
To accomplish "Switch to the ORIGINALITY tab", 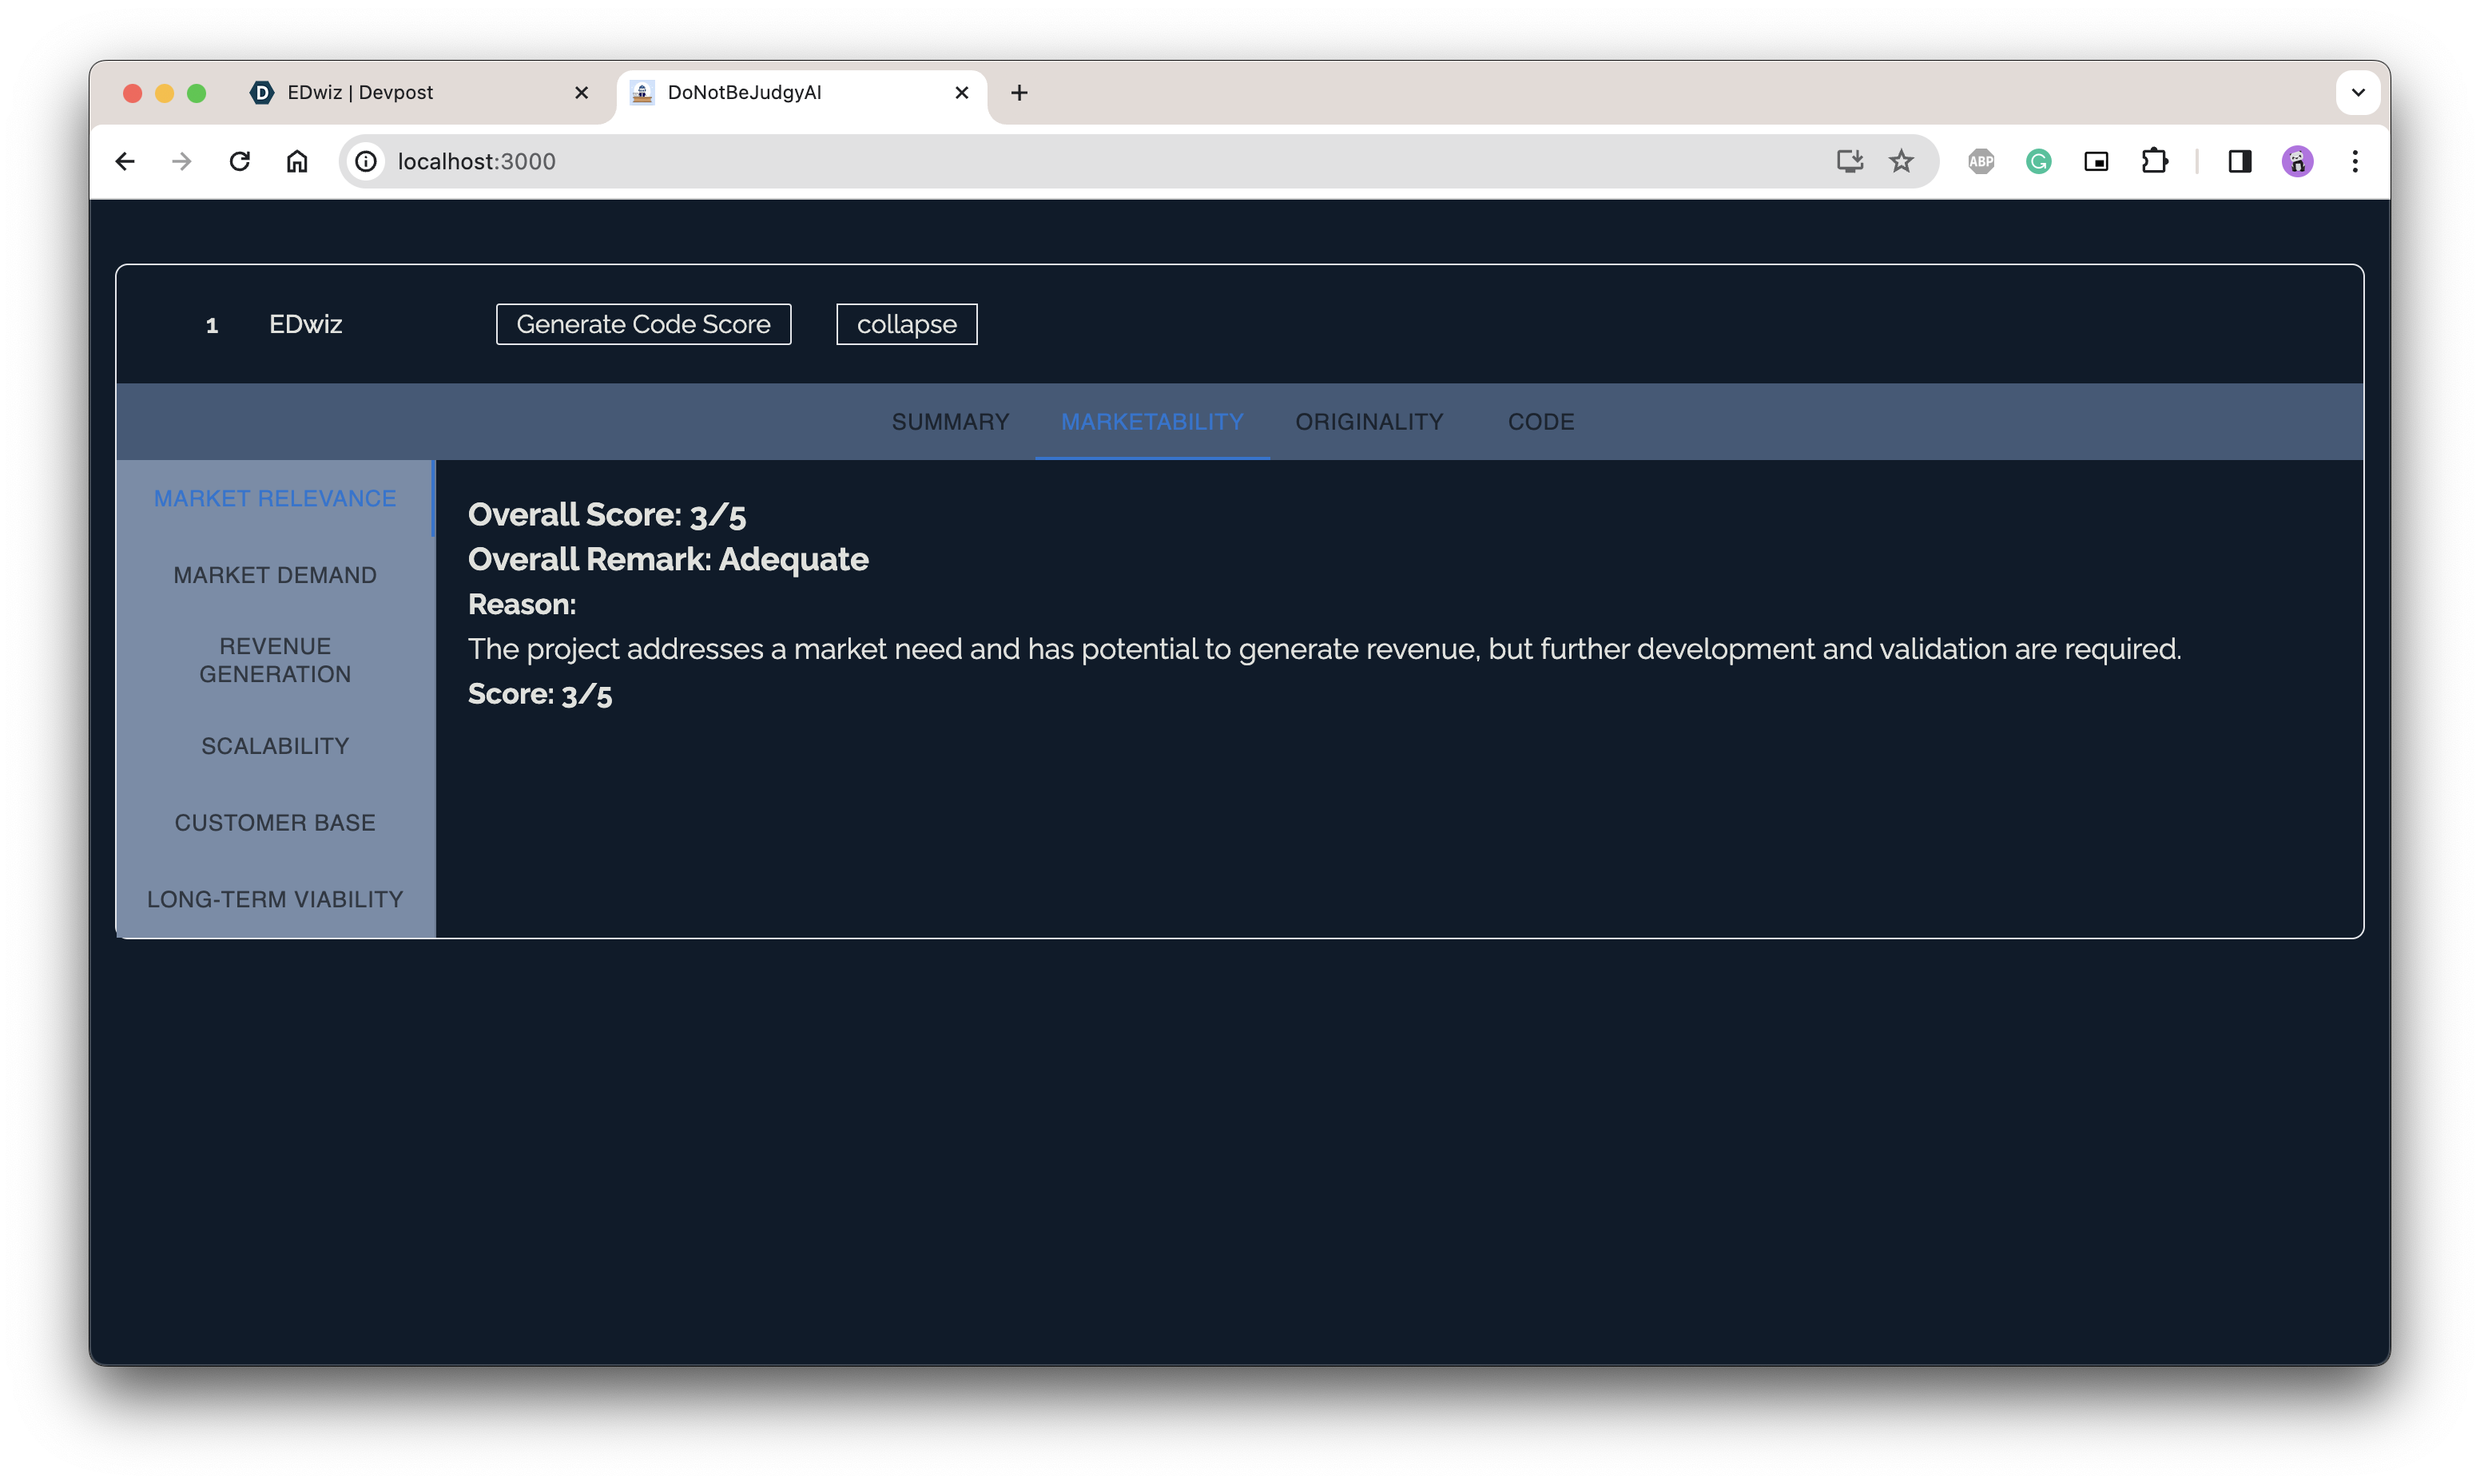I will pyautogui.click(x=1369, y=422).
